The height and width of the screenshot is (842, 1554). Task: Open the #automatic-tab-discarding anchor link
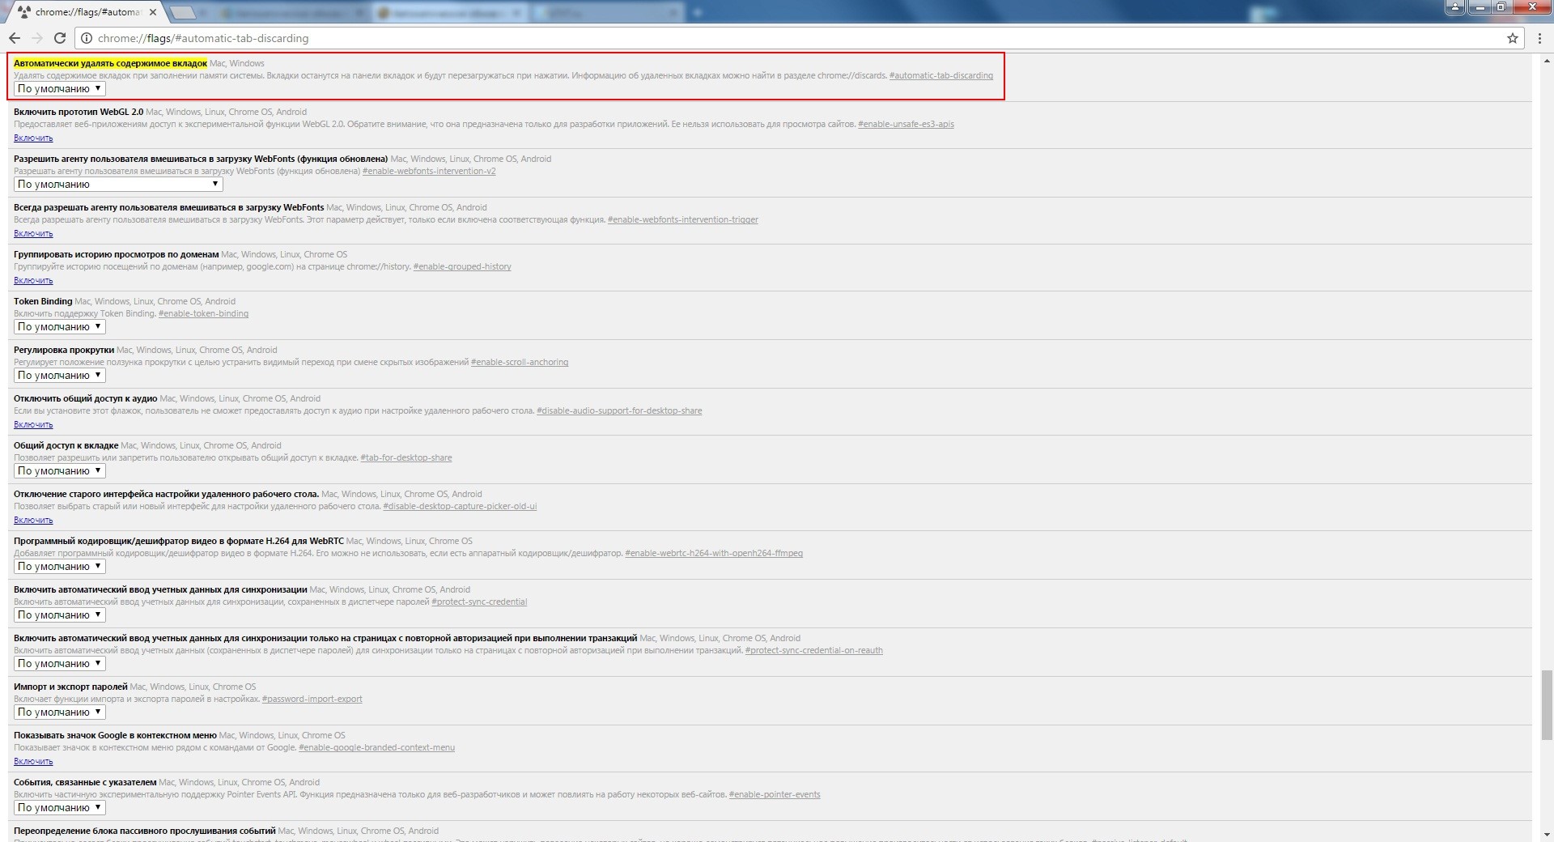[x=941, y=76]
